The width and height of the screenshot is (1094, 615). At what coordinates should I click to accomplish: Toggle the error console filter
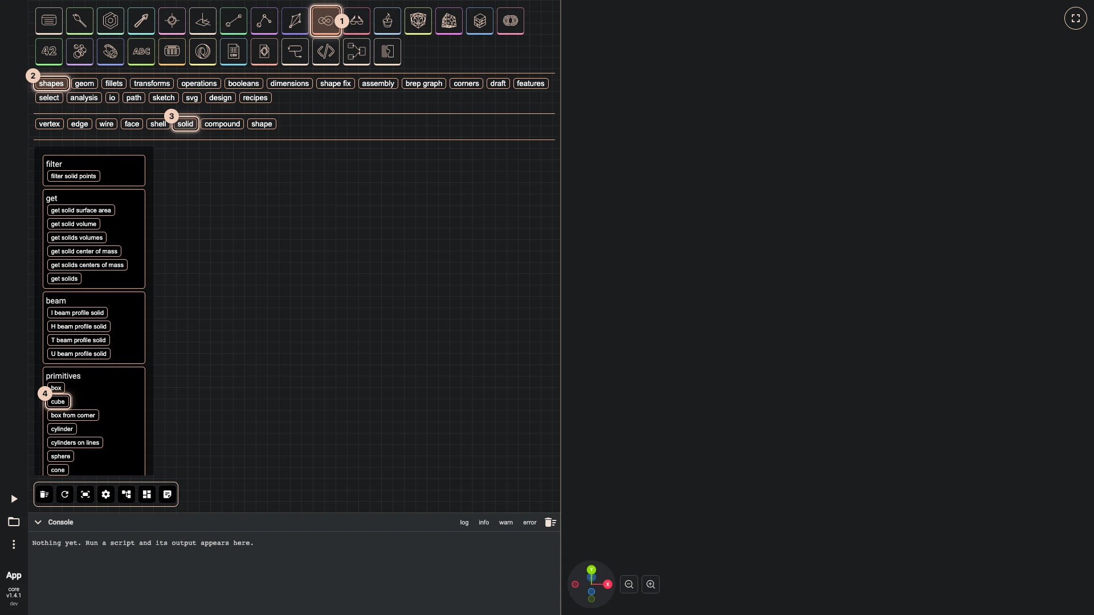click(x=530, y=522)
